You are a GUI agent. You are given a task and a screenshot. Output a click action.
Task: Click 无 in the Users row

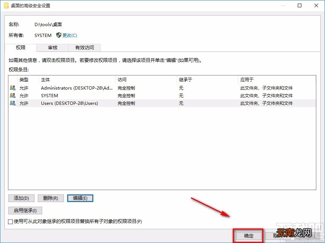pos(181,103)
